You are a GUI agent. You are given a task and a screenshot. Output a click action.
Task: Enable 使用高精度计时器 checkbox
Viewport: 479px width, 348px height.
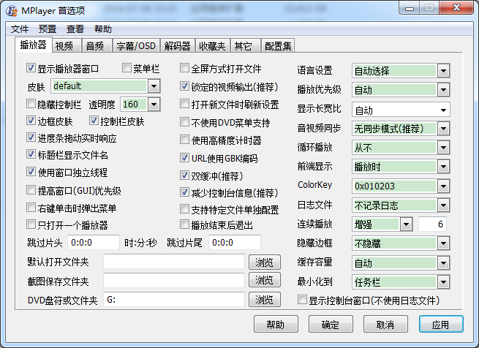pyautogui.click(x=184, y=140)
